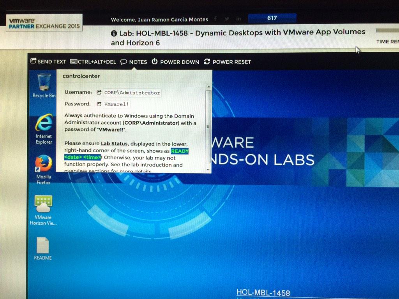
Task: Open the Facebook share icon in the header
Action: click(x=215, y=19)
